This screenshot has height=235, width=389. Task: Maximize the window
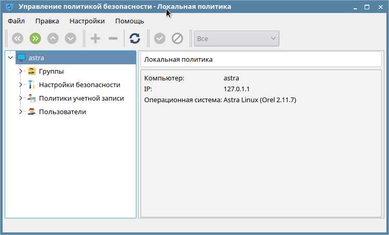click(x=367, y=7)
